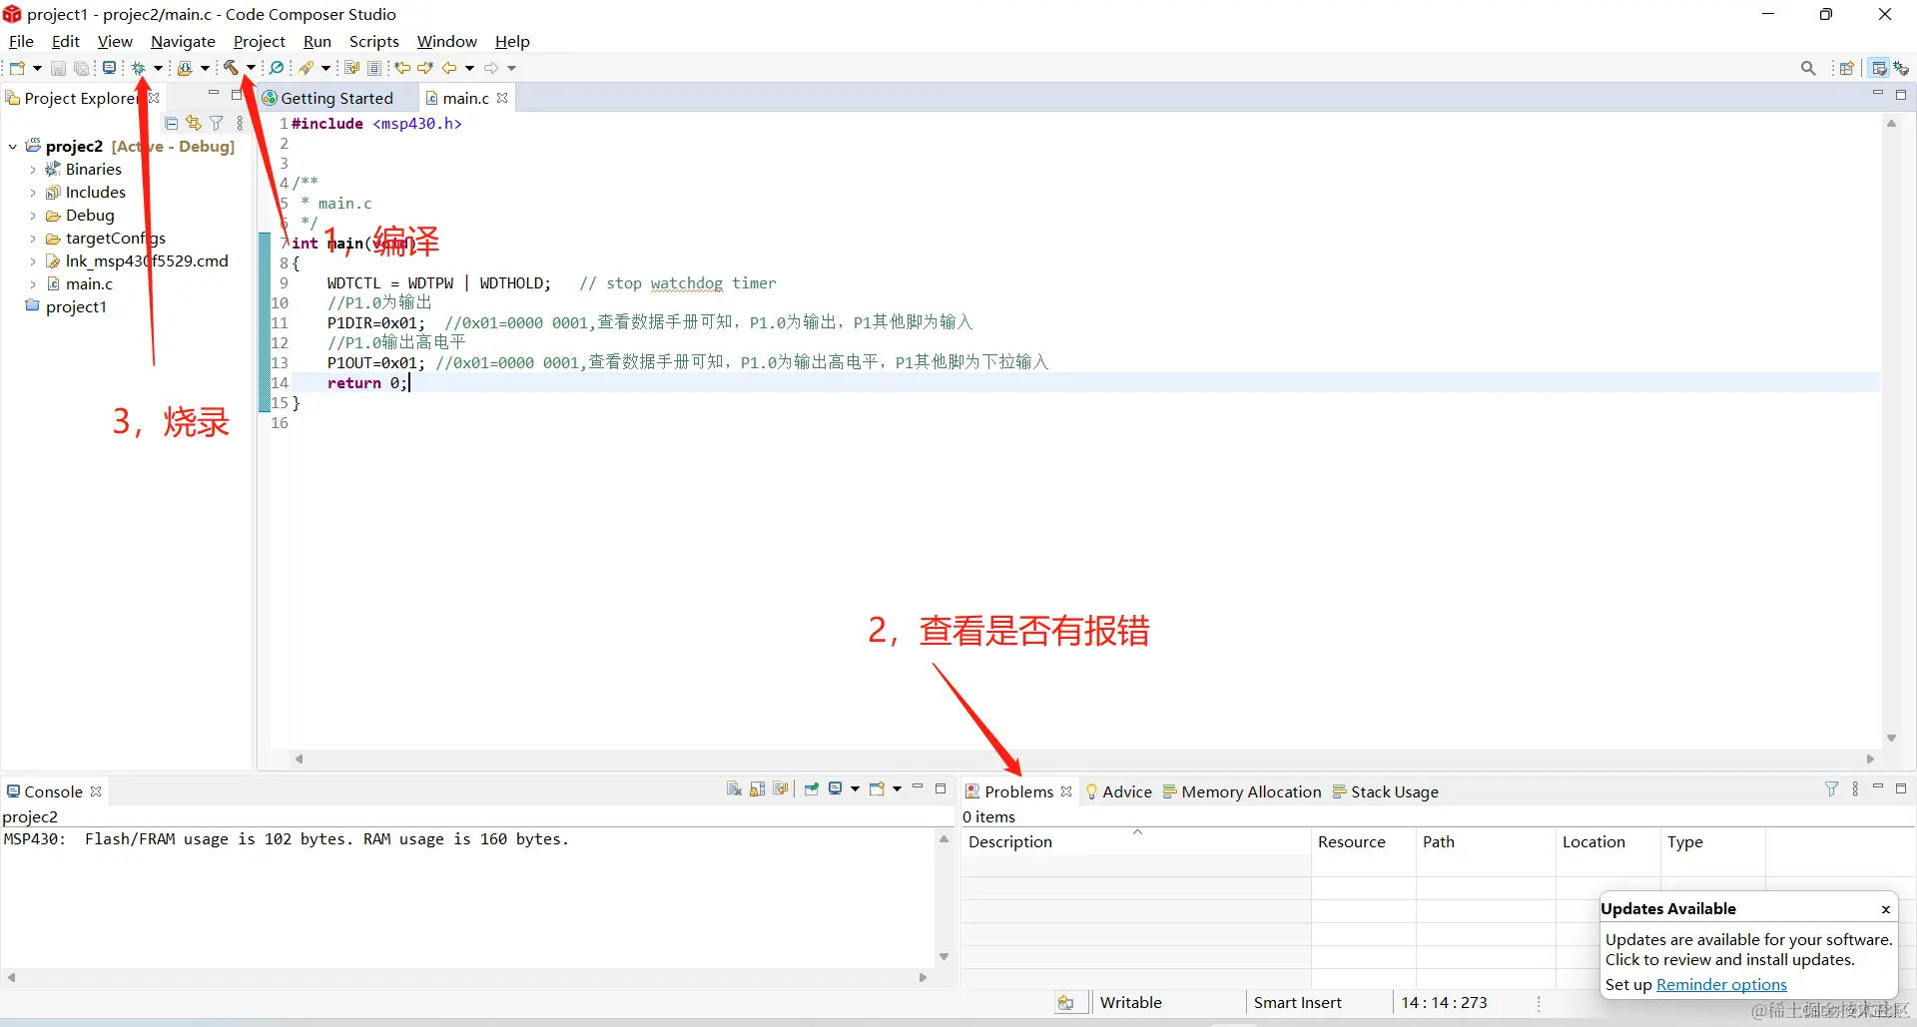Screen dimensions: 1917x1027
Task: Expand the Includes folder
Action: pos(33,193)
